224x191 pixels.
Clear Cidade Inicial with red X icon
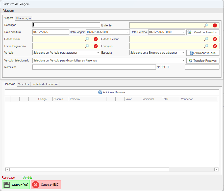tap(95, 39)
